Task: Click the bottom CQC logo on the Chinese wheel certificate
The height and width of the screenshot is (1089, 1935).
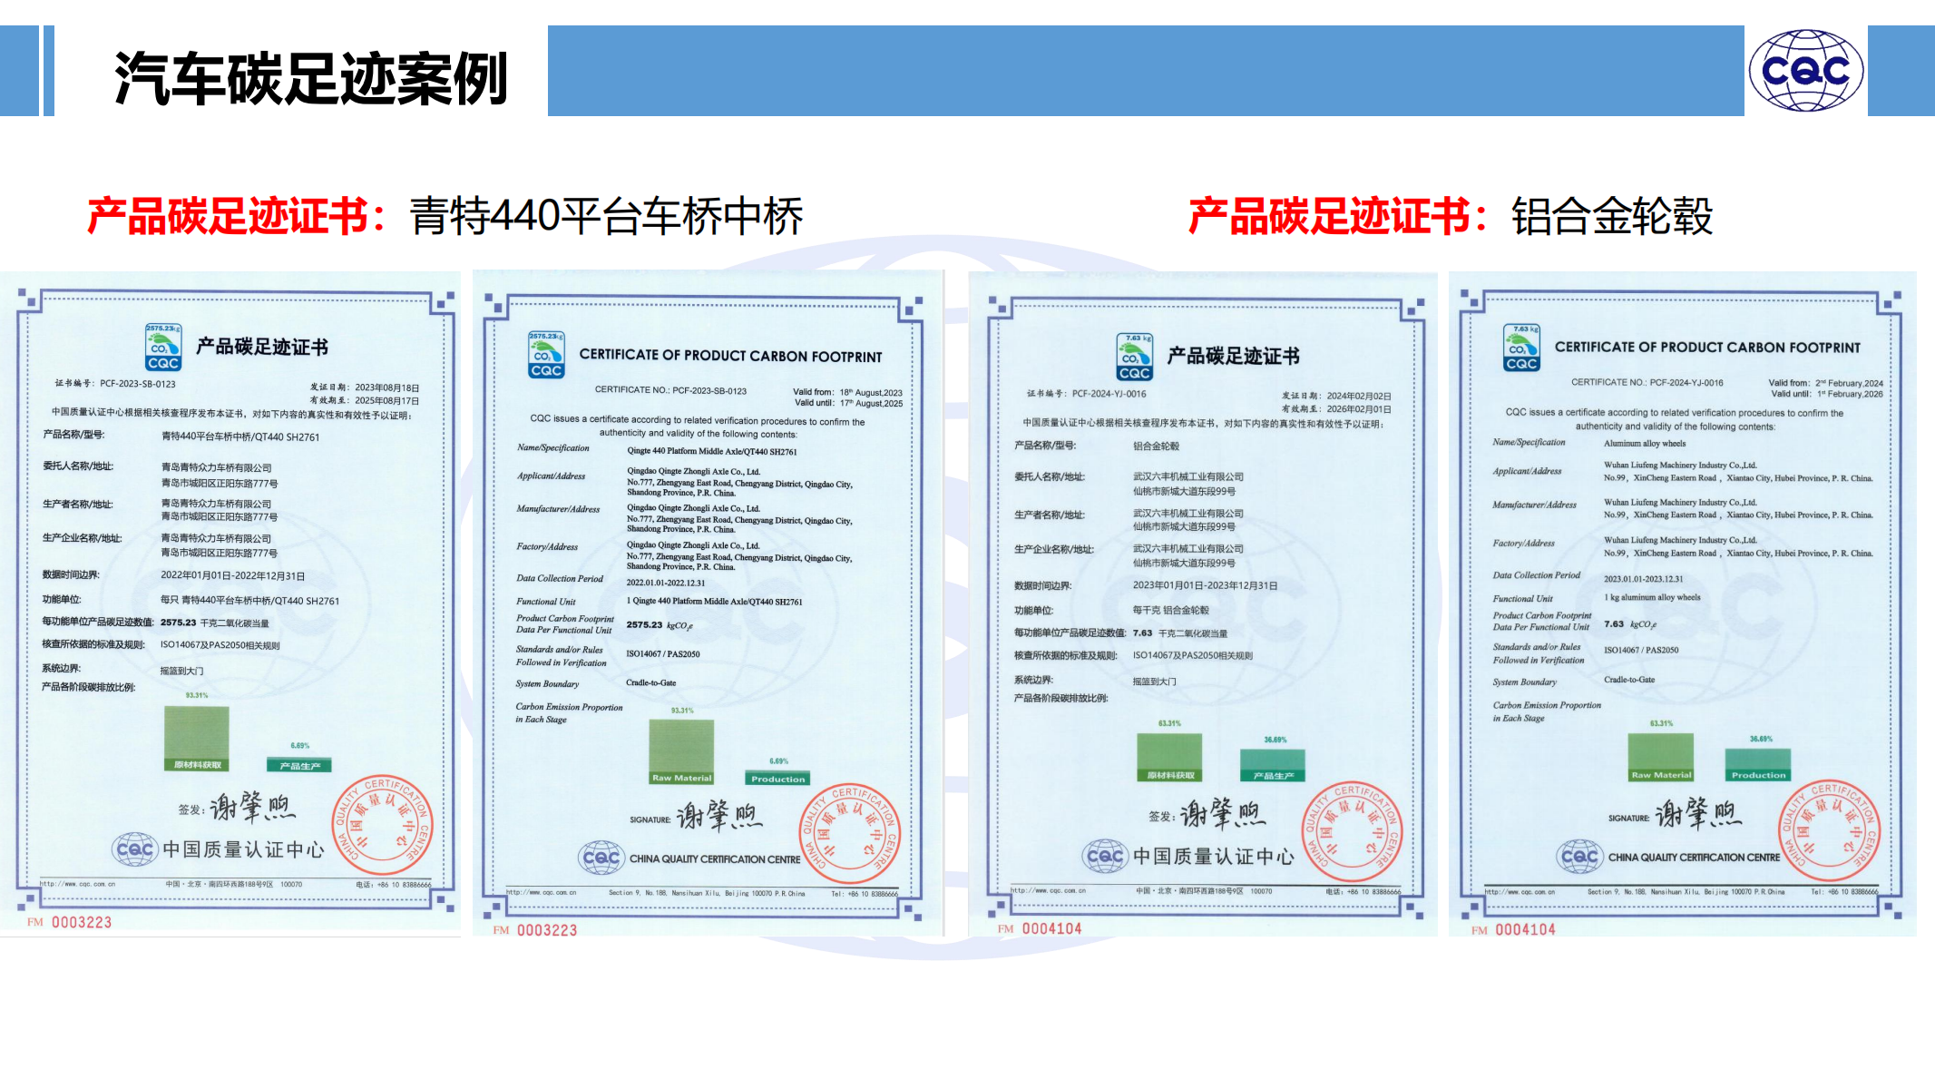Action: [x=1105, y=856]
